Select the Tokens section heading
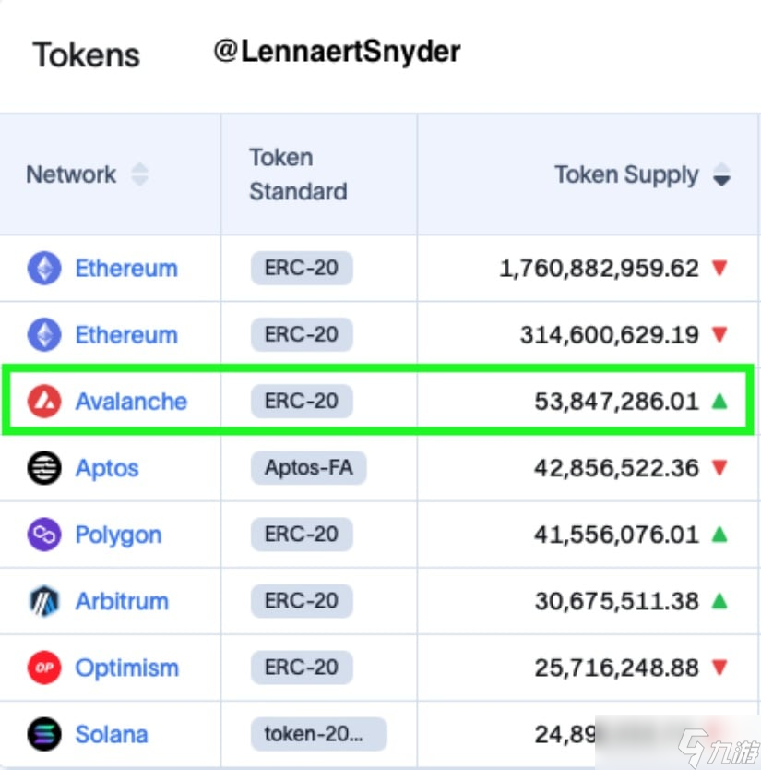761x770 pixels. click(x=87, y=54)
